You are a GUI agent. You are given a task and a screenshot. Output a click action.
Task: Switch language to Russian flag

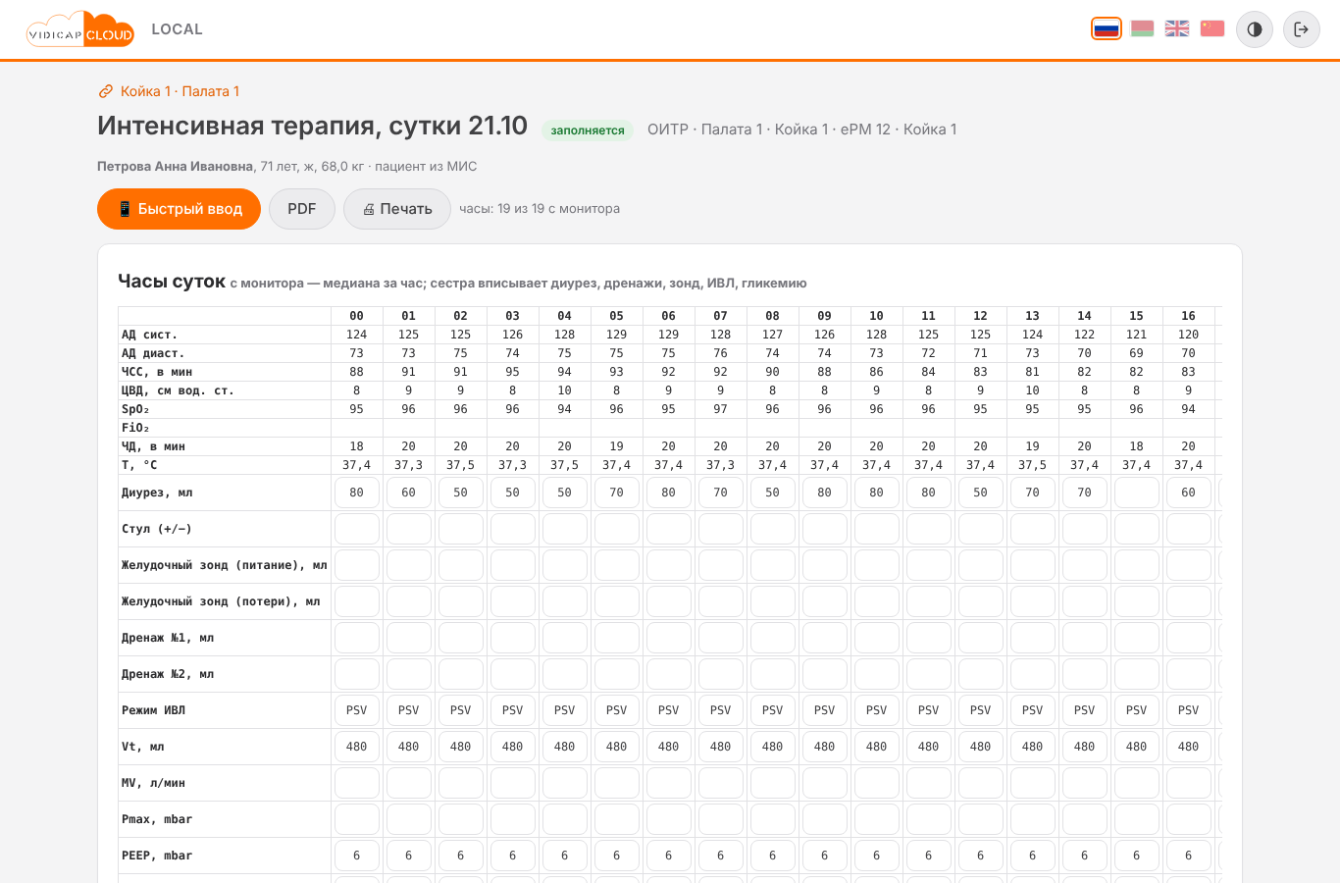pyautogui.click(x=1107, y=28)
